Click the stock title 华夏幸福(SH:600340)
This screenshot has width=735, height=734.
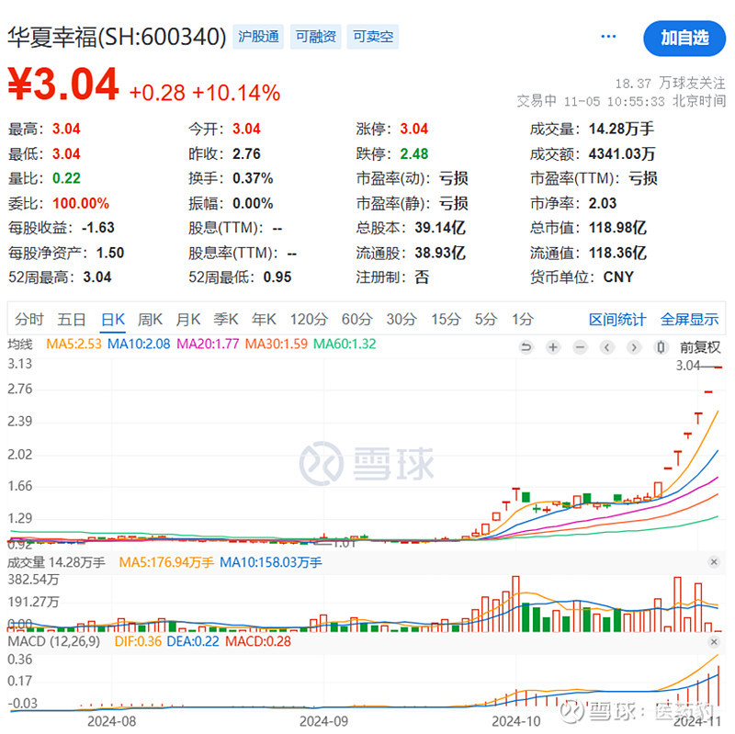(118, 37)
